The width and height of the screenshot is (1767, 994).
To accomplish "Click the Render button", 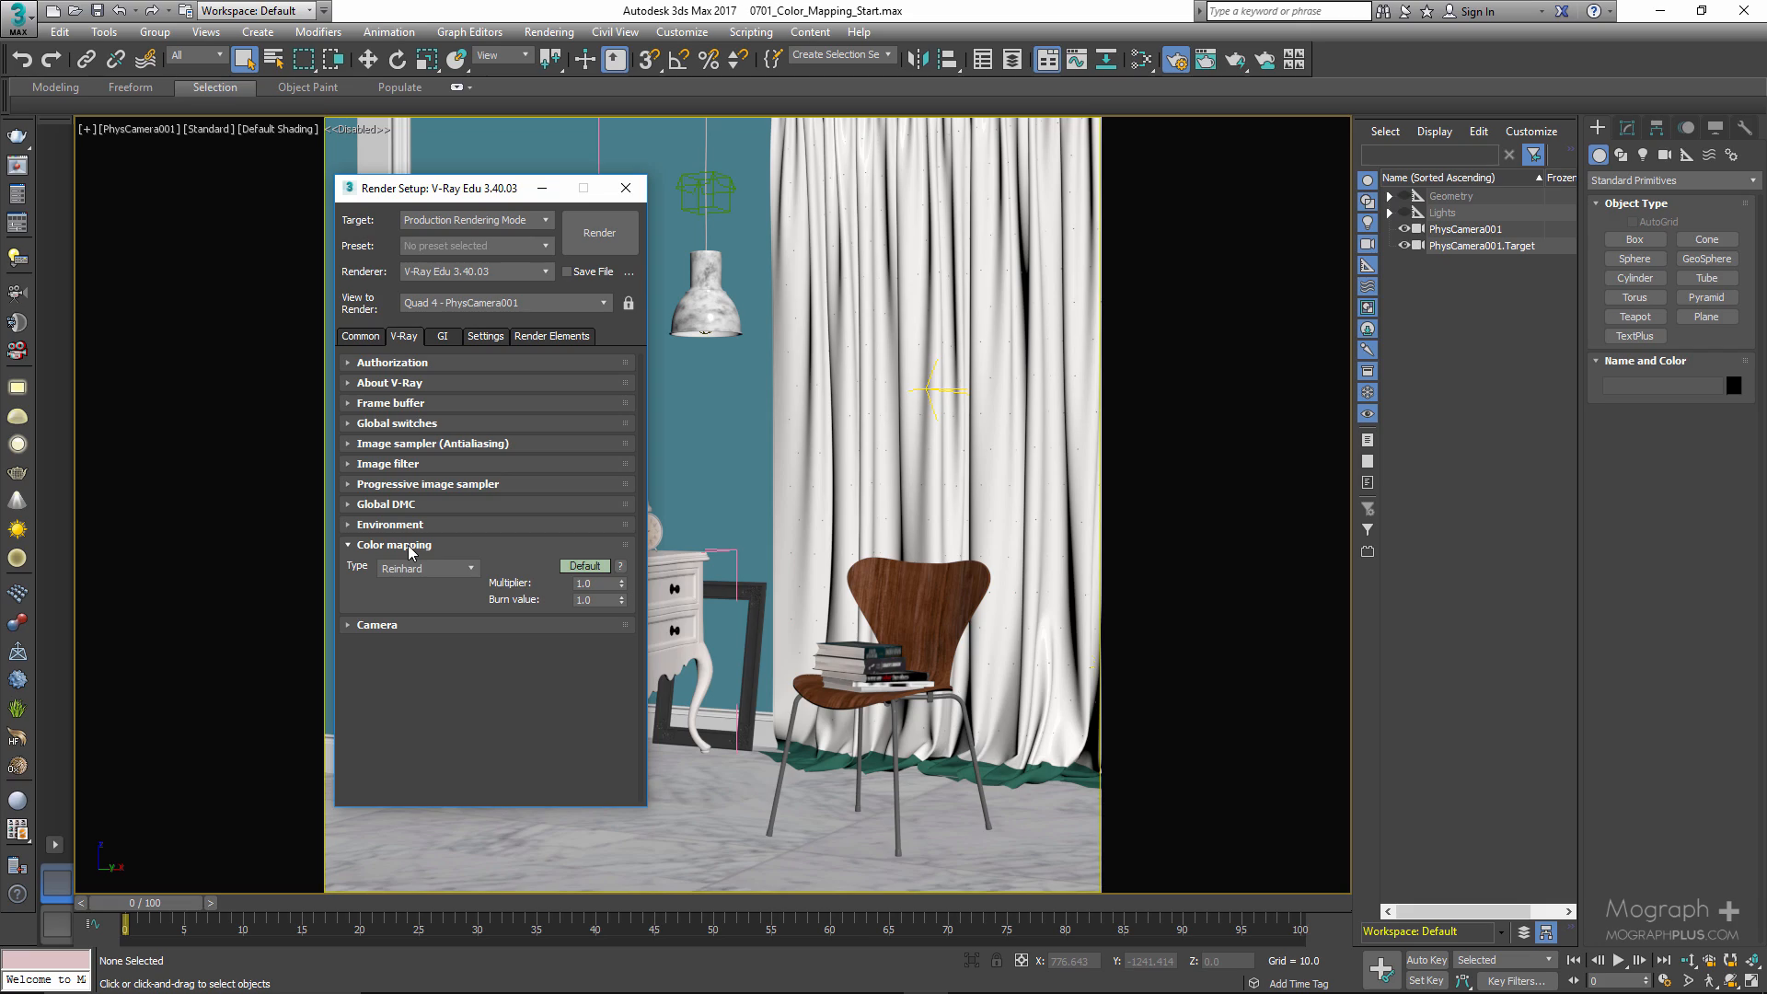I will click(599, 233).
